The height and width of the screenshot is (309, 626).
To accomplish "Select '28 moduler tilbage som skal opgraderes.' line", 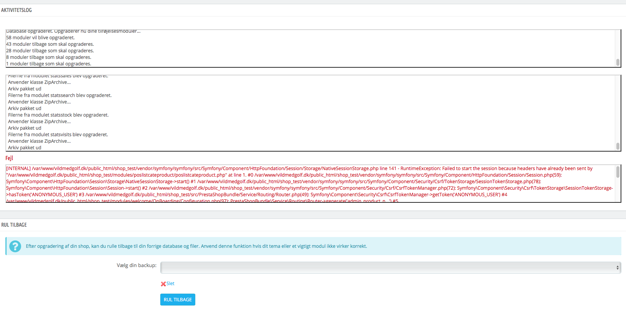I will tap(50, 51).
